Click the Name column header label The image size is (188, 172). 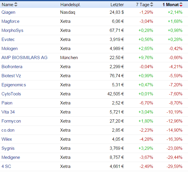point(7,4)
